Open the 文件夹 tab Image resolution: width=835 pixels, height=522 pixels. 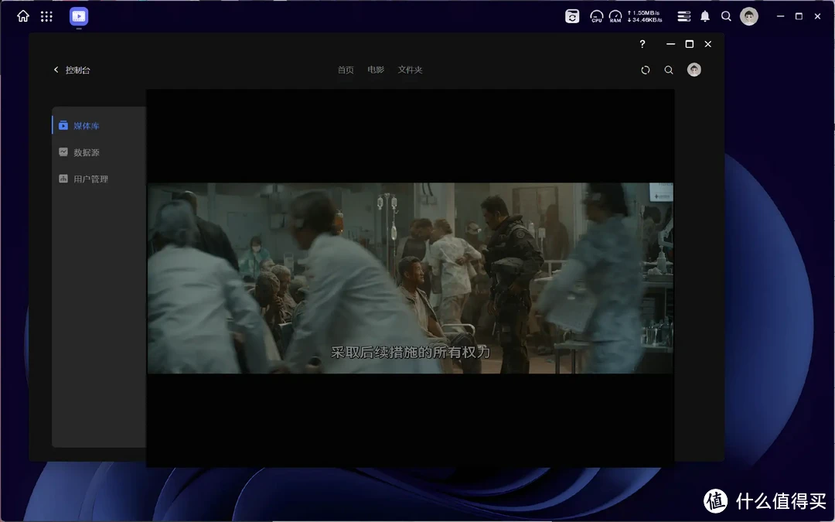pos(410,70)
